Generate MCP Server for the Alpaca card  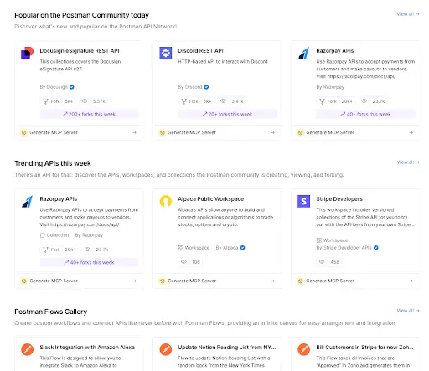(x=217, y=281)
